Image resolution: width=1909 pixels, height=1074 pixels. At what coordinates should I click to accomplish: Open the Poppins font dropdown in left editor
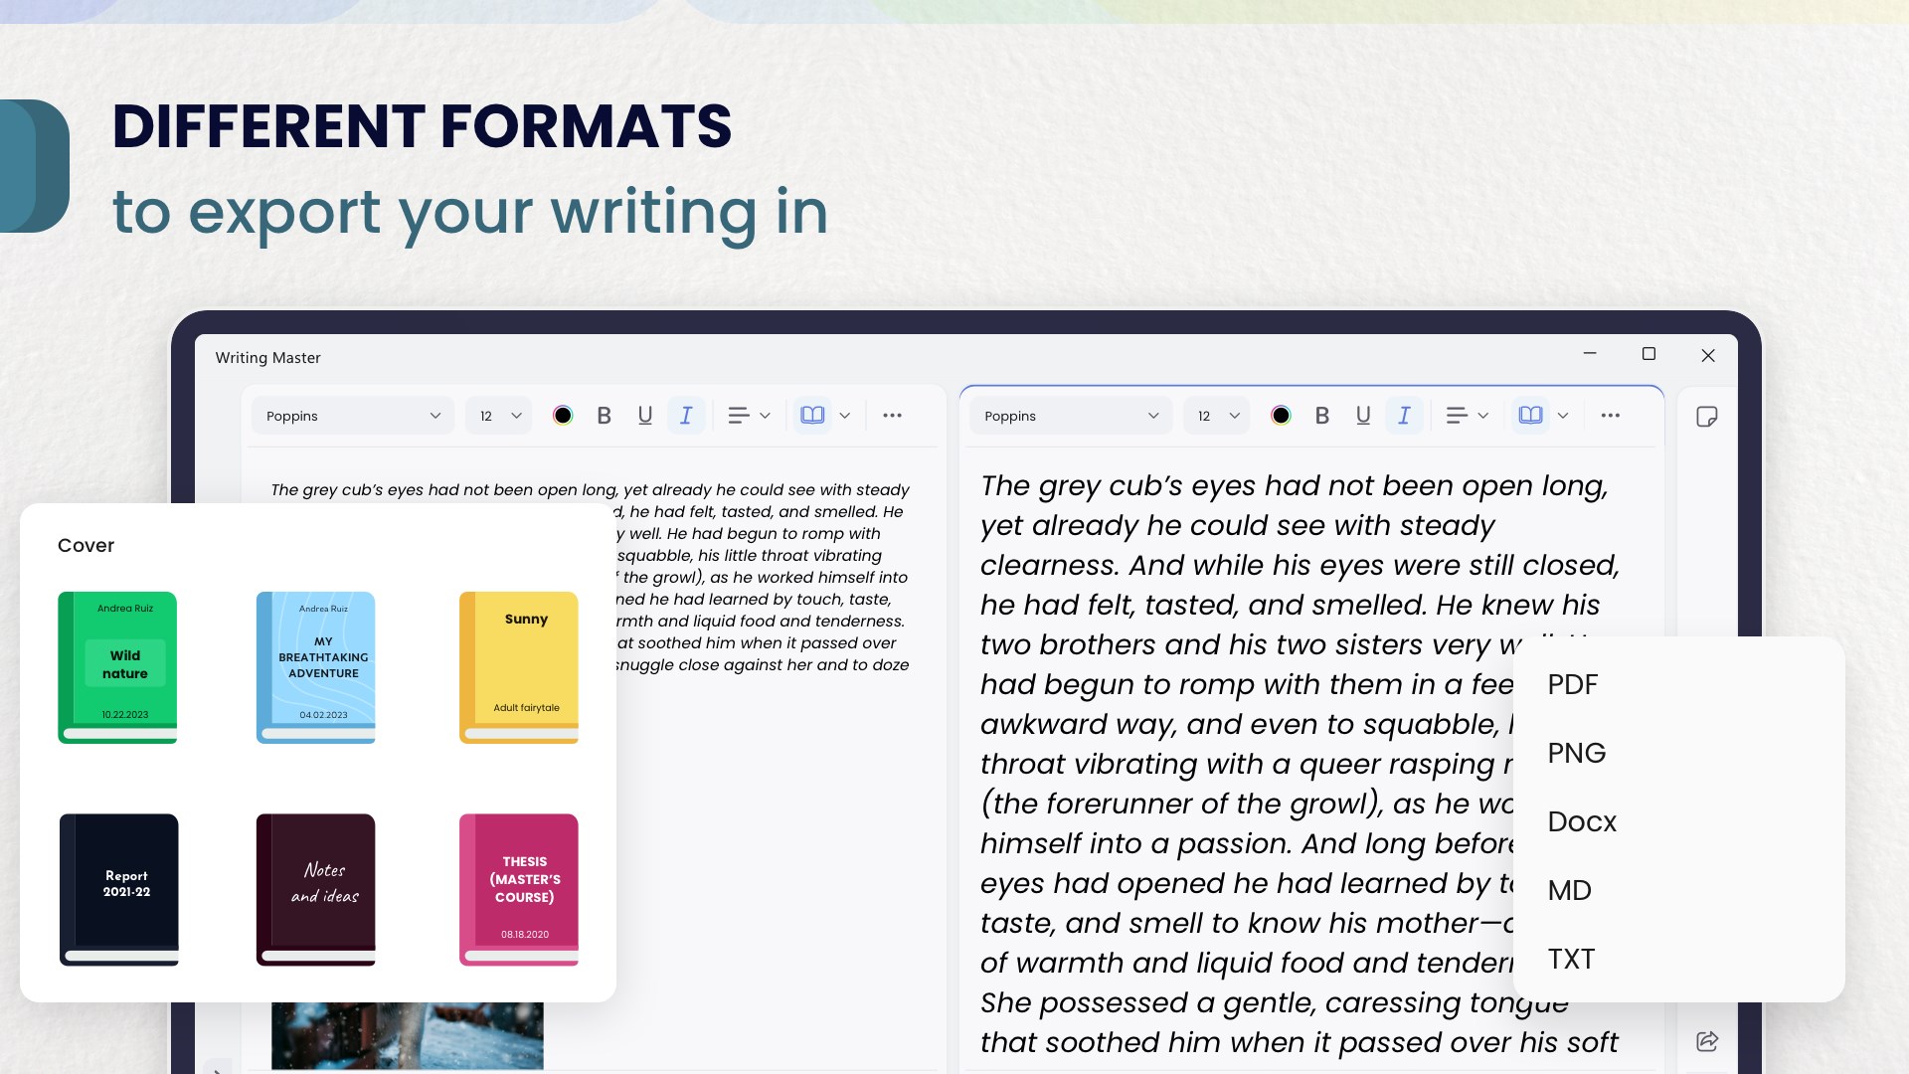pyautogui.click(x=352, y=416)
